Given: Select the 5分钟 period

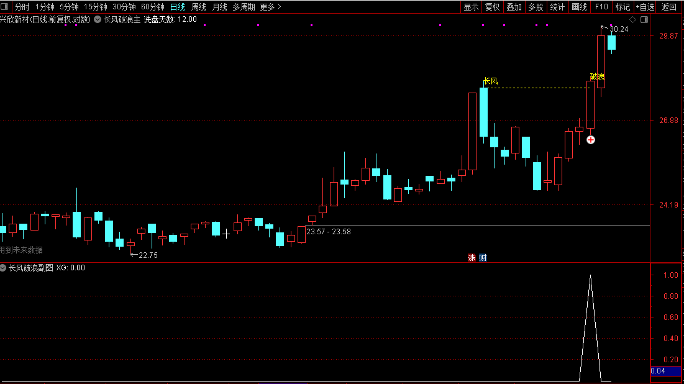Looking at the screenshot, I should click(x=69, y=7).
